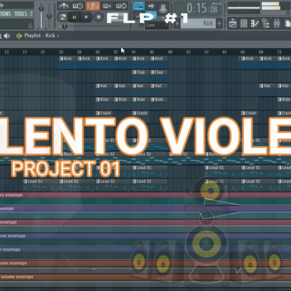This screenshot has width=291, height=291.
Task: Click bar 49 on the timeline ruler
Action: 170,52
